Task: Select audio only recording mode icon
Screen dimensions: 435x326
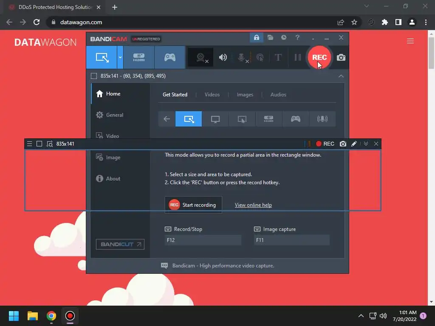Action: point(322,119)
